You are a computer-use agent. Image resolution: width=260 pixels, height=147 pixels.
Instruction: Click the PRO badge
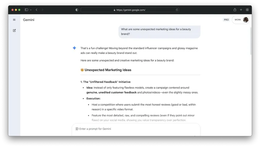point(226,20)
